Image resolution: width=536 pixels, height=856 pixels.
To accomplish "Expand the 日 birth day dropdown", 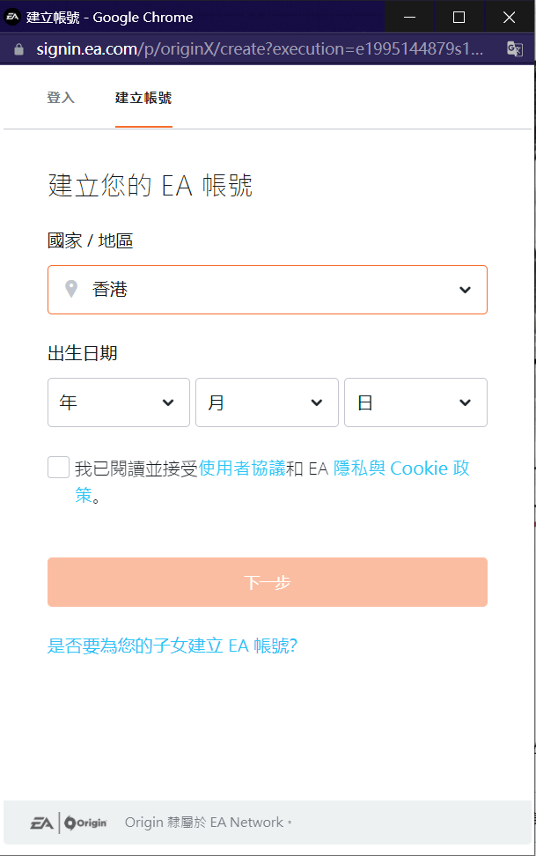I will [415, 402].
